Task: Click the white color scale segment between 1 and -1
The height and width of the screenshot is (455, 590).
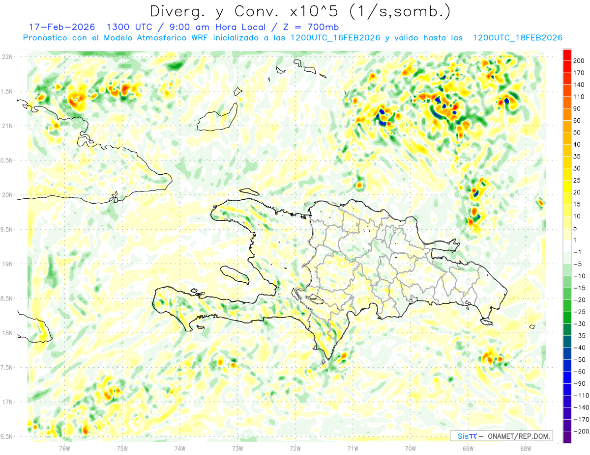Action: (x=567, y=247)
